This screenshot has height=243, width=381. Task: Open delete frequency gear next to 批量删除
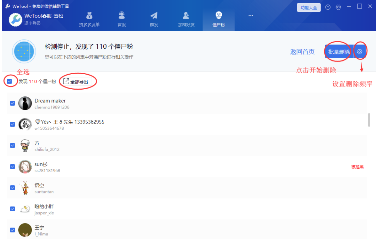(360, 52)
